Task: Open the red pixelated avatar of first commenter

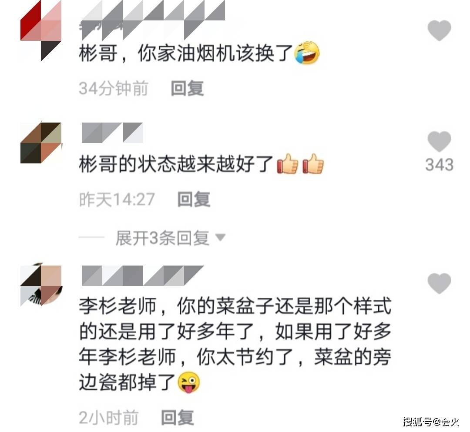Action: 41,30
